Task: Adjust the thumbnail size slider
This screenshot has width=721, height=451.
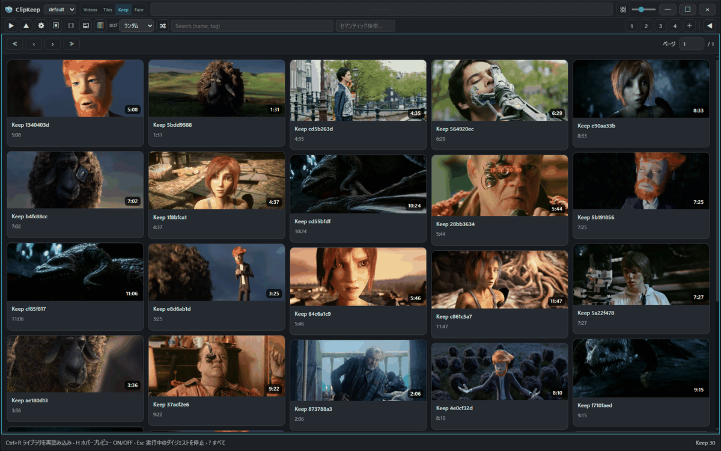Action: (643, 10)
